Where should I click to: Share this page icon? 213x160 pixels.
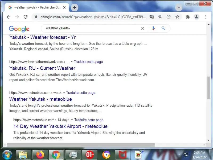pos(169,17)
